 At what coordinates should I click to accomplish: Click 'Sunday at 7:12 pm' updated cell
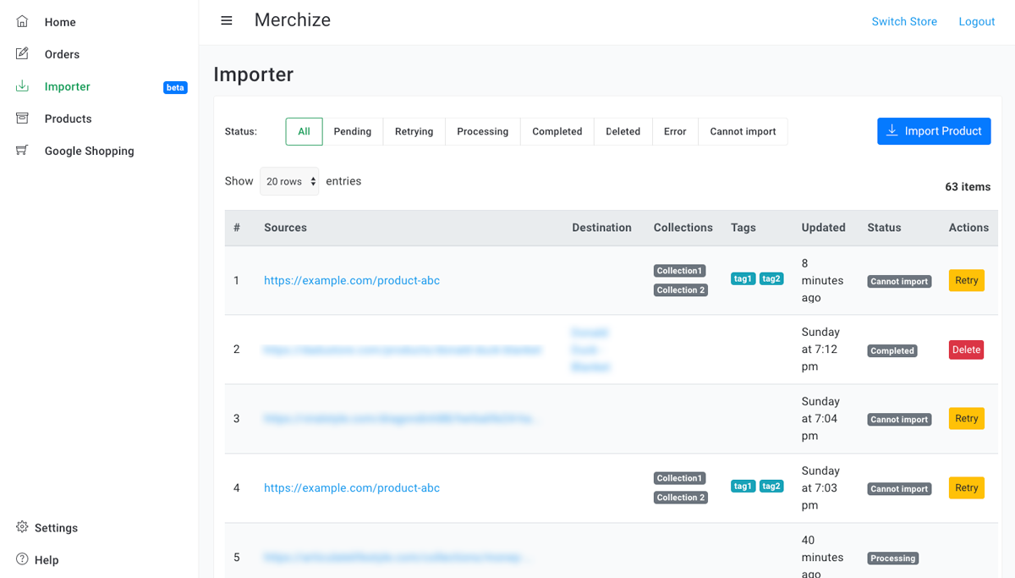pyautogui.click(x=820, y=350)
